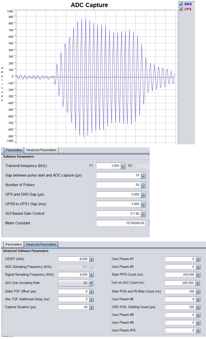The image size is (206, 339).
Task: Click the Capture Duration field
Action: (x=74, y=307)
